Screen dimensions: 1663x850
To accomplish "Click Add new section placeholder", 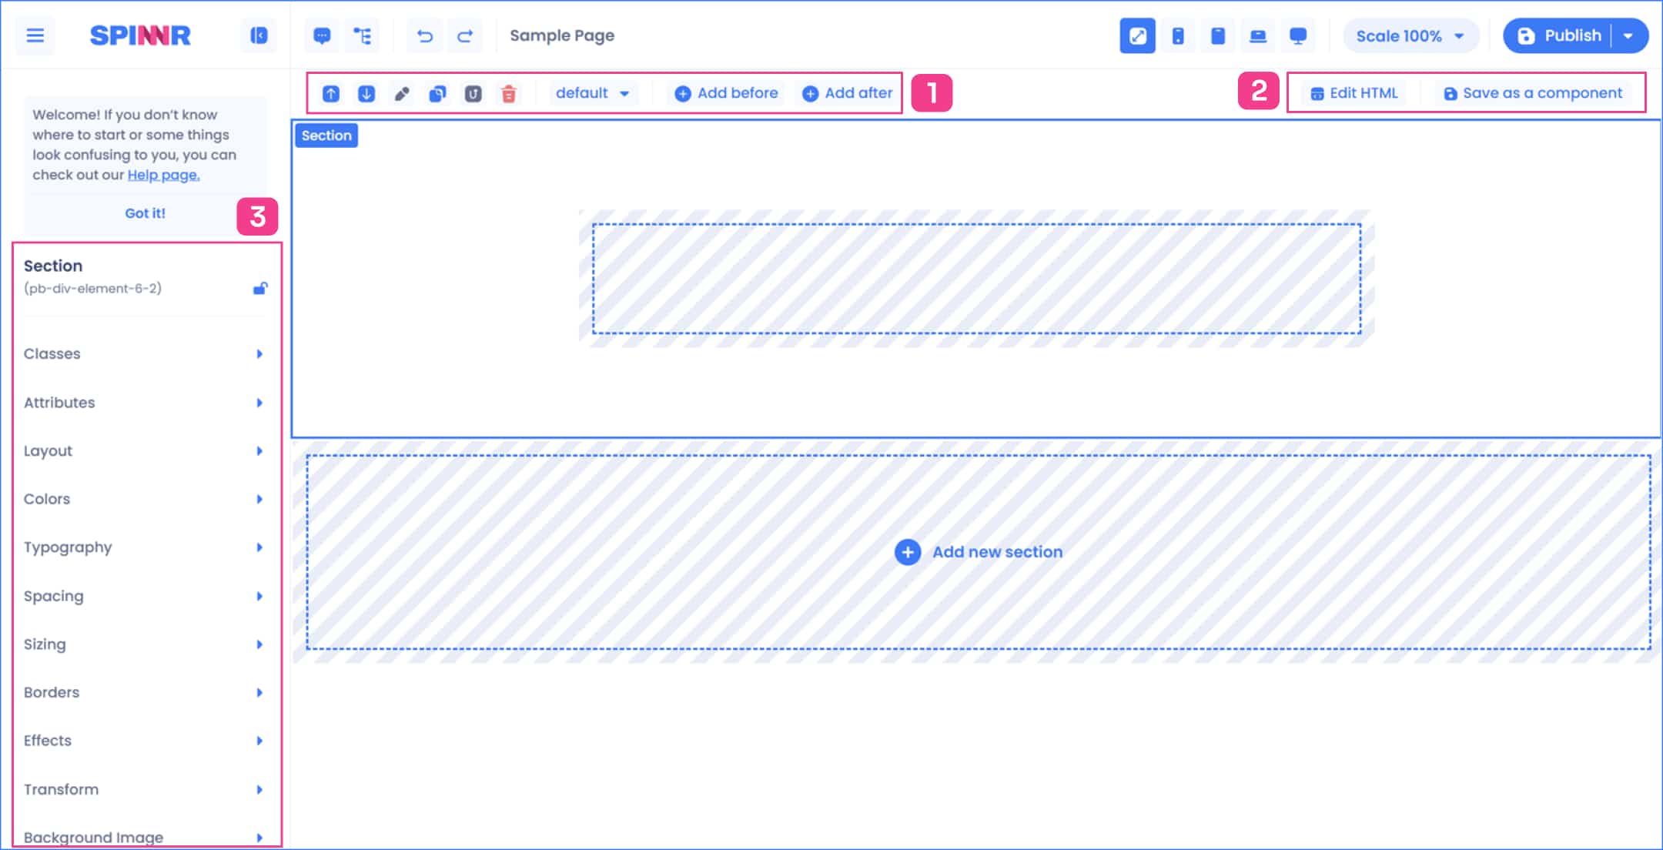I will tap(979, 552).
